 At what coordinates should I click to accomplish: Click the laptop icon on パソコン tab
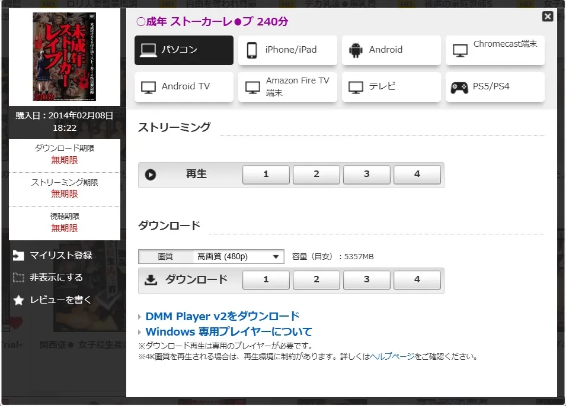coord(148,50)
